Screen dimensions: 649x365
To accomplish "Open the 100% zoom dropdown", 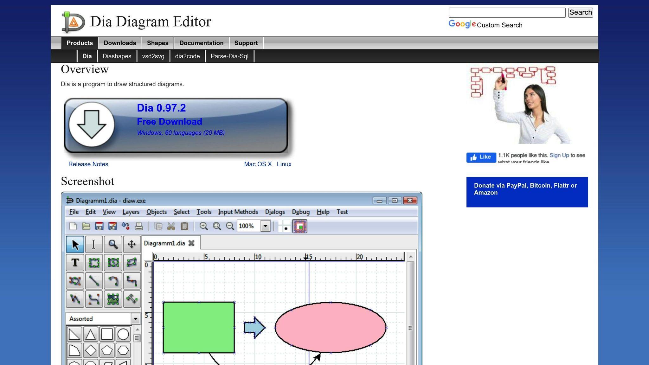I will coord(265,226).
